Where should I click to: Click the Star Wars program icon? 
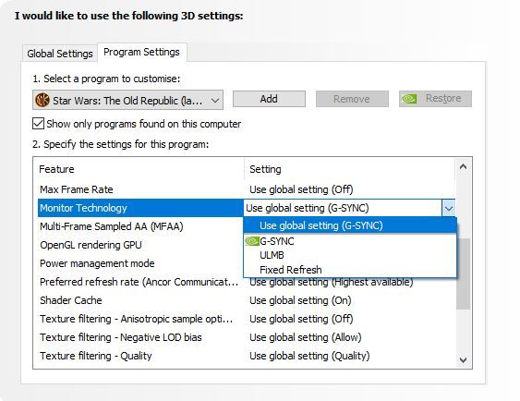[x=42, y=100]
